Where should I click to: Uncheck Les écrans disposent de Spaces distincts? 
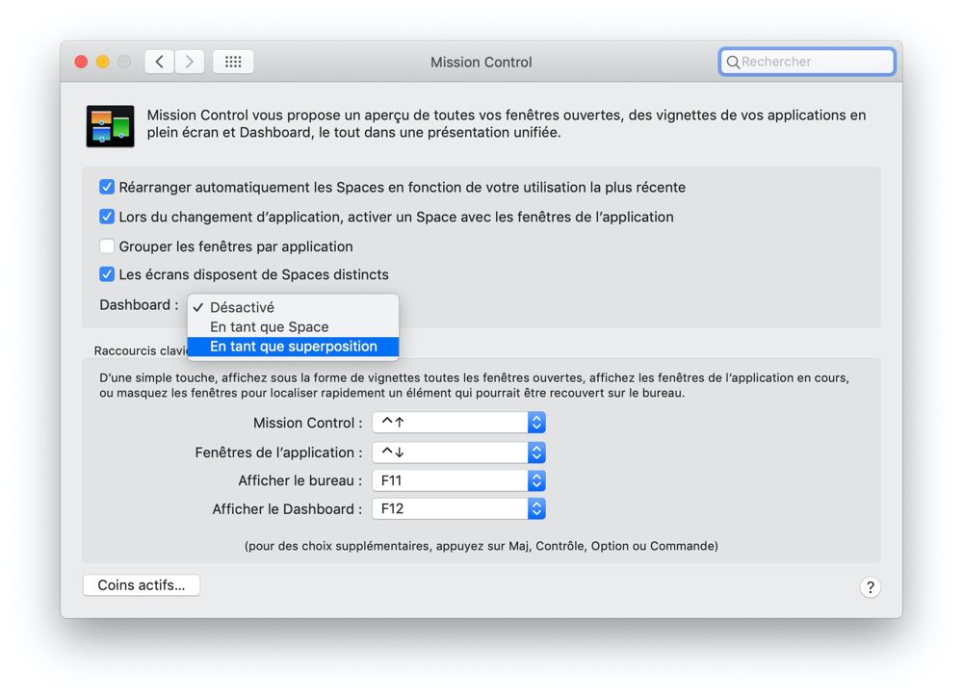[x=107, y=274]
